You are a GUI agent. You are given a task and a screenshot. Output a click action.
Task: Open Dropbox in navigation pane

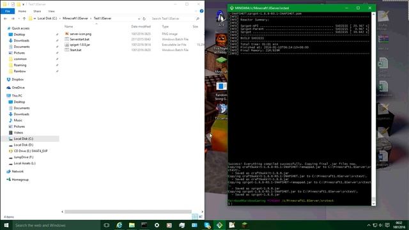pyautogui.click(x=18, y=79)
